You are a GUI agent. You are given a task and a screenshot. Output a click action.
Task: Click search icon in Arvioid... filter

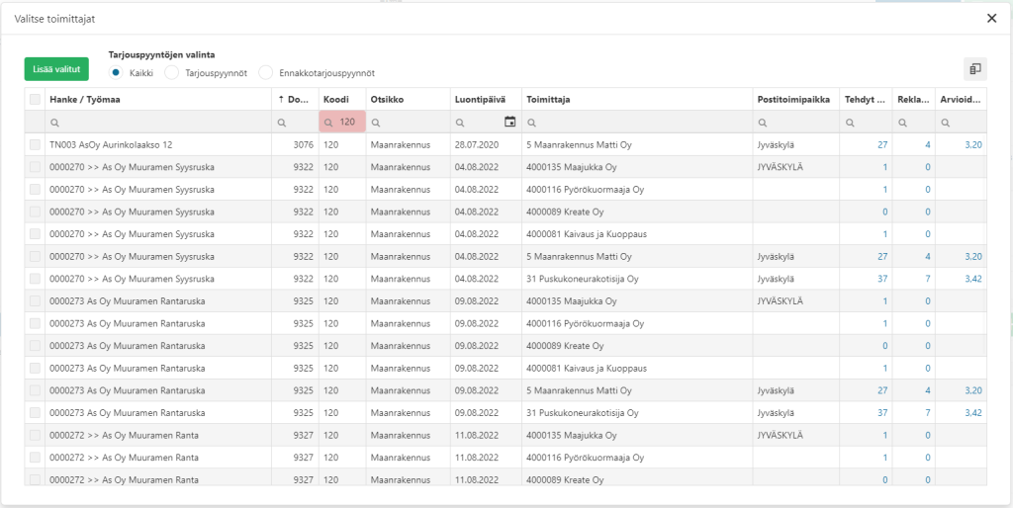pyautogui.click(x=945, y=122)
